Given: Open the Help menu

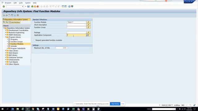Looking at the screenshot, I should [x=35, y=3].
